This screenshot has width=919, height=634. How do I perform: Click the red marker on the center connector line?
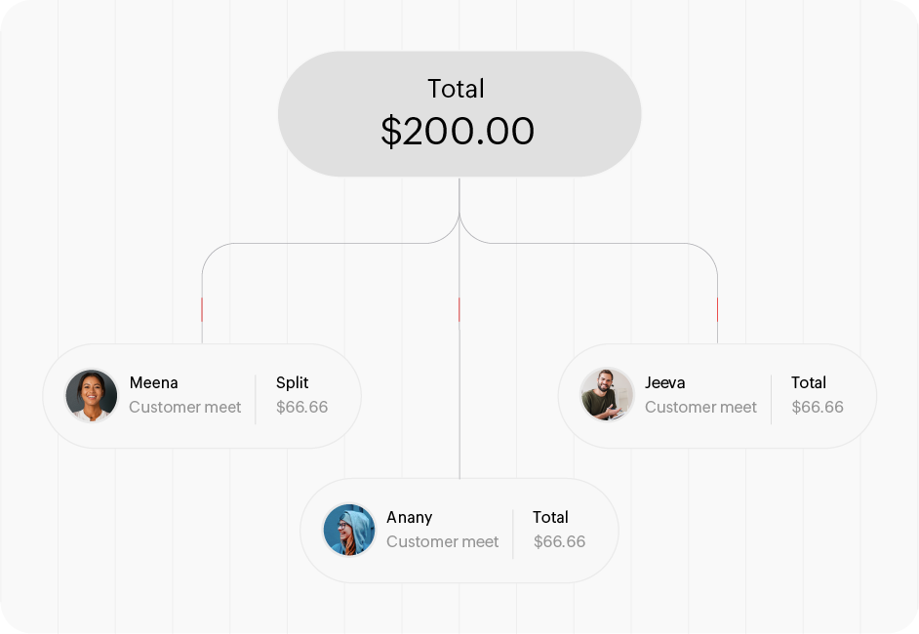click(459, 309)
